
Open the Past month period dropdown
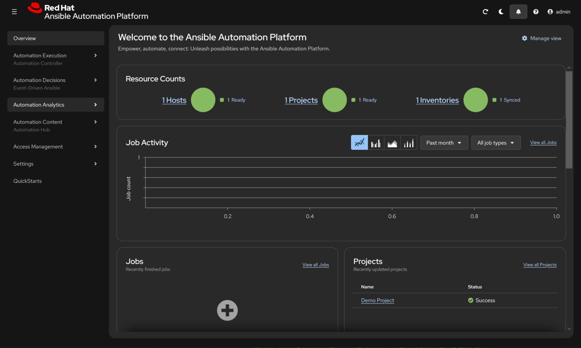tap(444, 142)
